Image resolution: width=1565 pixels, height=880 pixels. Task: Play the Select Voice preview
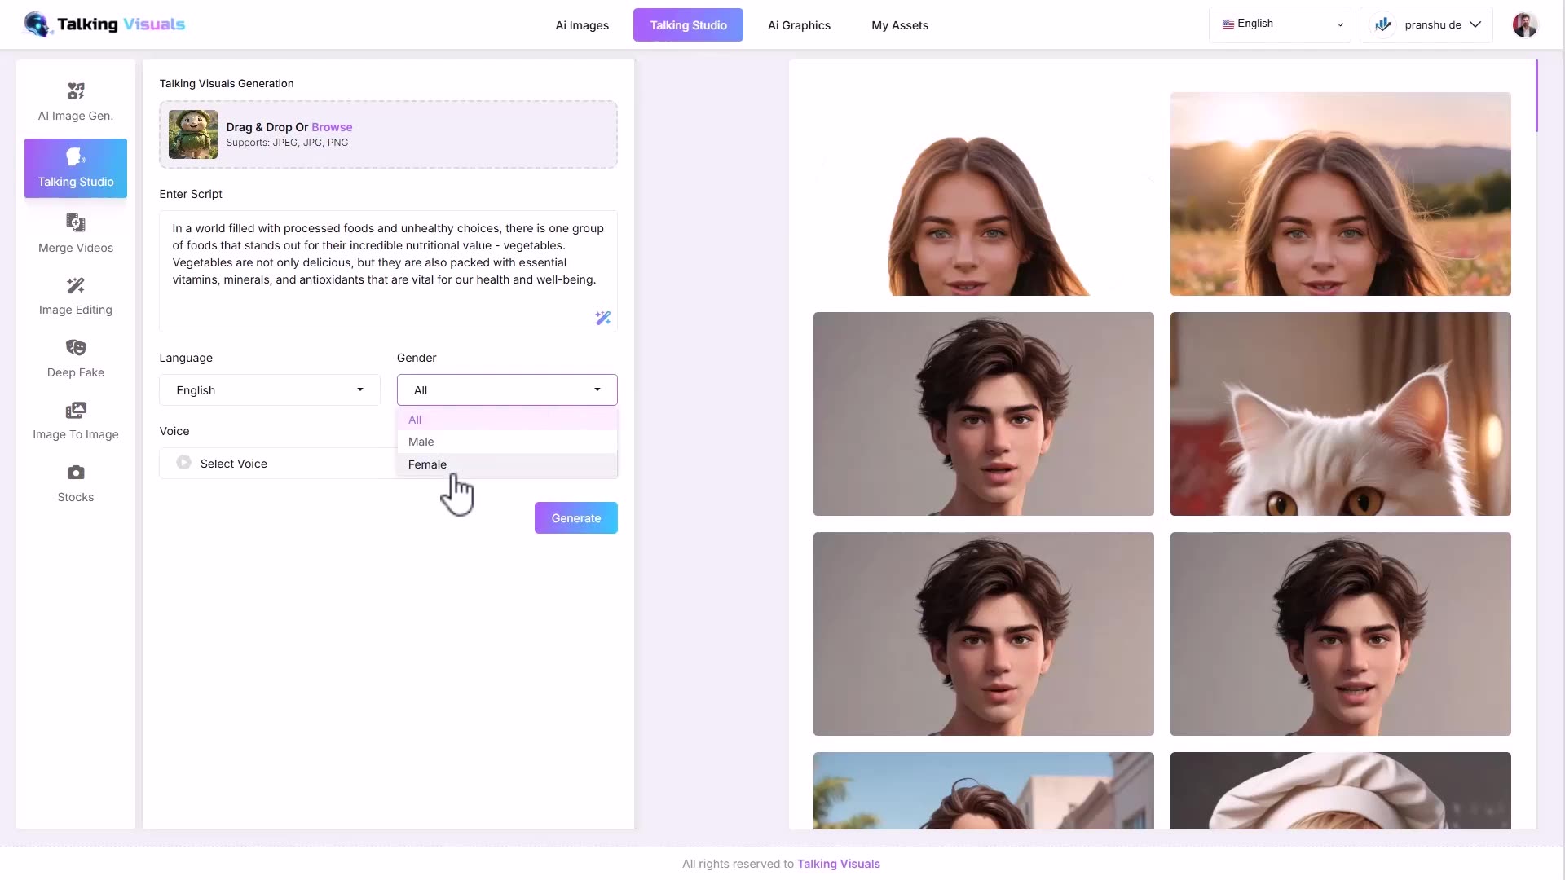pos(183,463)
